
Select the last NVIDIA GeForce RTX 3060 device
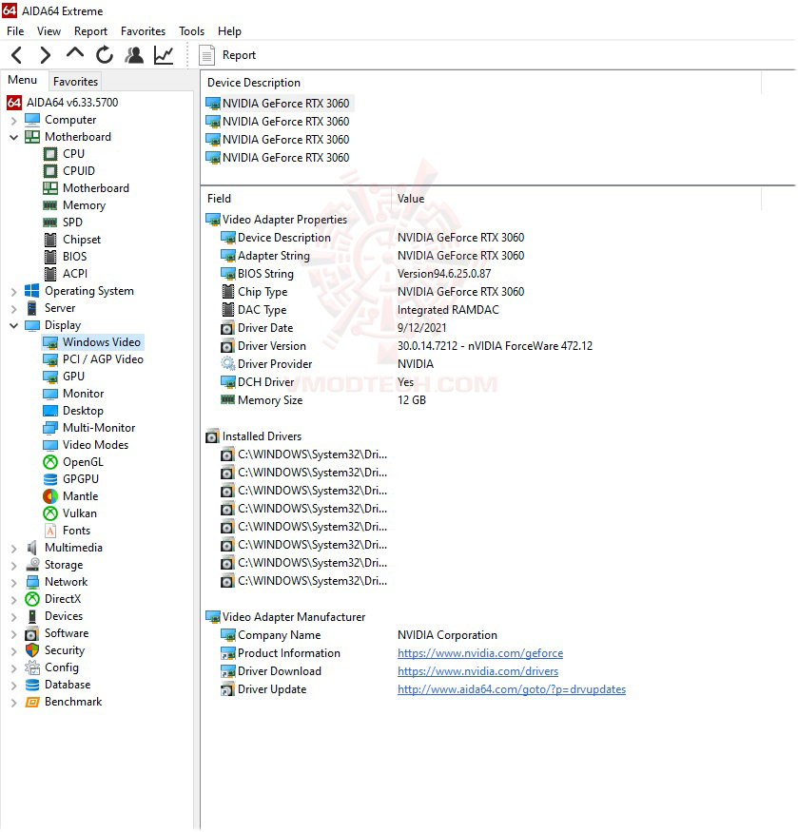(x=280, y=158)
